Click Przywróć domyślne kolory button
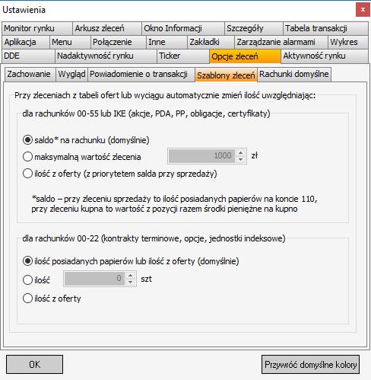This screenshot has height=380, width=371. point(310,365)
